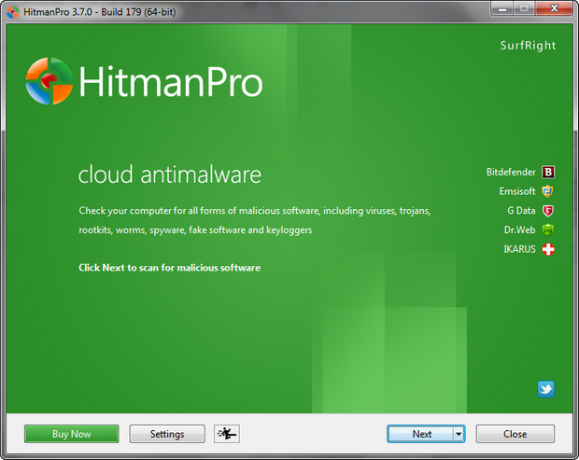Click the Dr.Web label
Viewport: 579px width, 460px height.
(519, 230)
